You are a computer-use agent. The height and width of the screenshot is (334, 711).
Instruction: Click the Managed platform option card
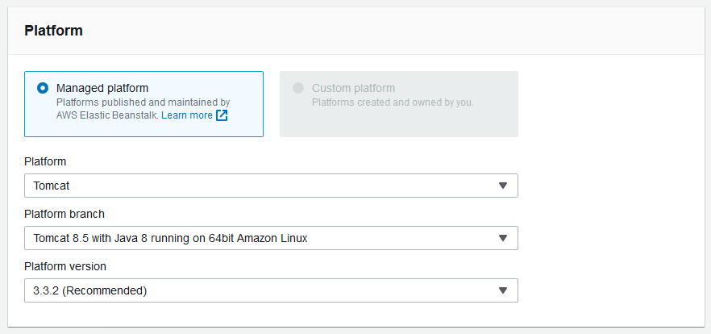pyautogui.click(x=143, y=127)
